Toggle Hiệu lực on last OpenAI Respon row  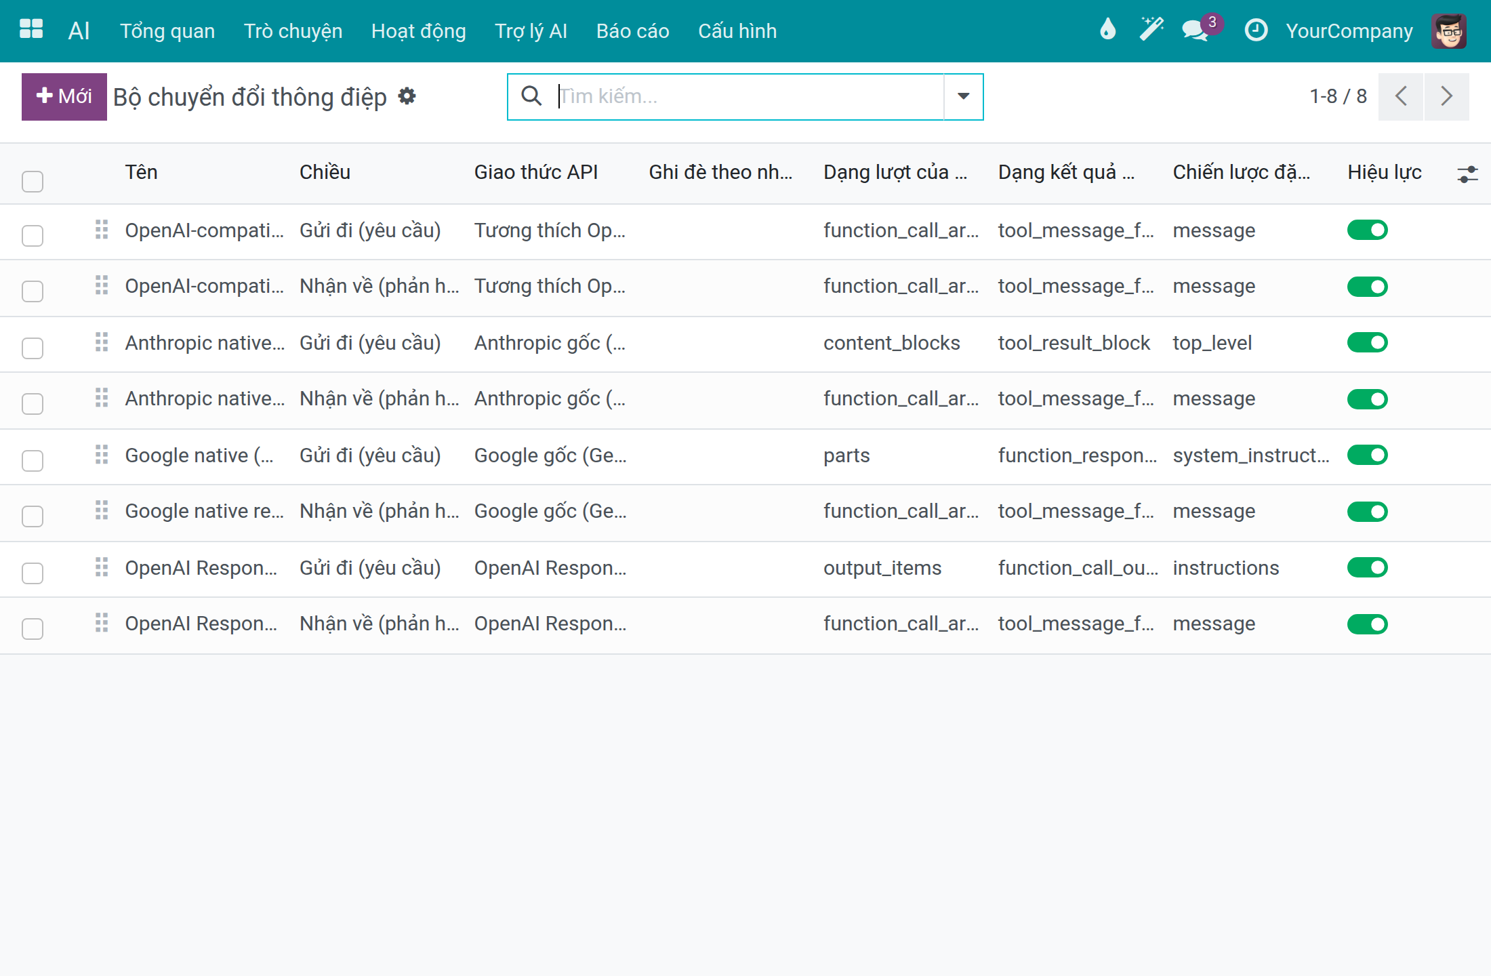click(1368, 624)
